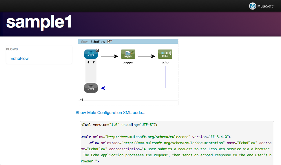Collapse the flow using bottom-left arrow
The width and height of the screenshot is (281, 165).
pos(81,100)
